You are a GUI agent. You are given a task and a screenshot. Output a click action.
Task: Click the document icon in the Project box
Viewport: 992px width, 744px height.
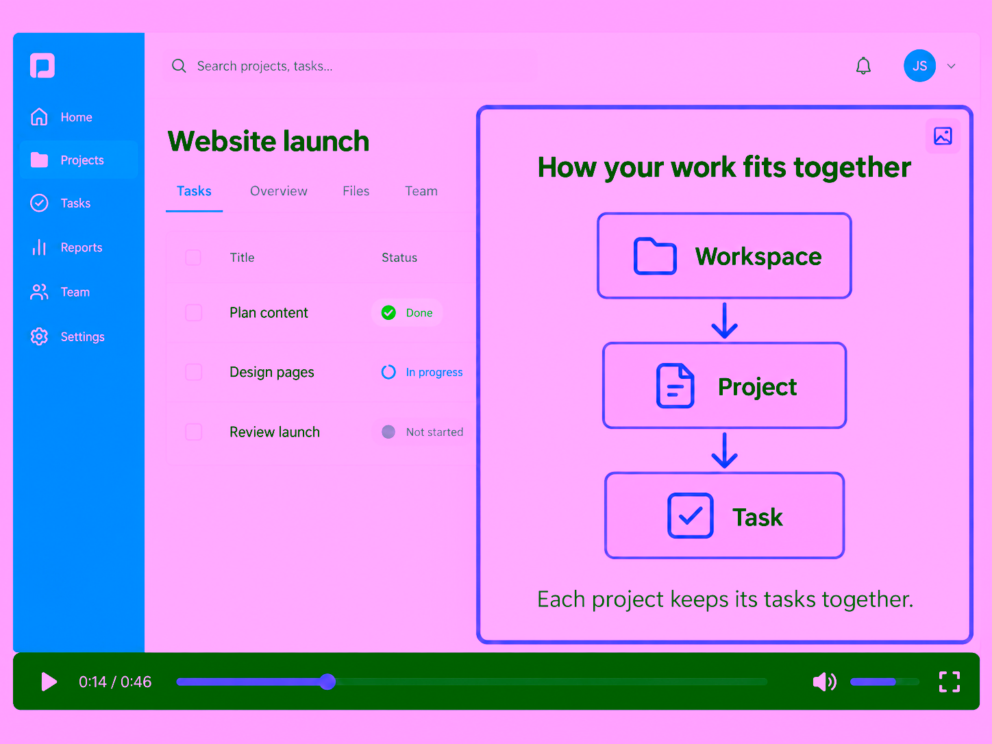675,386
